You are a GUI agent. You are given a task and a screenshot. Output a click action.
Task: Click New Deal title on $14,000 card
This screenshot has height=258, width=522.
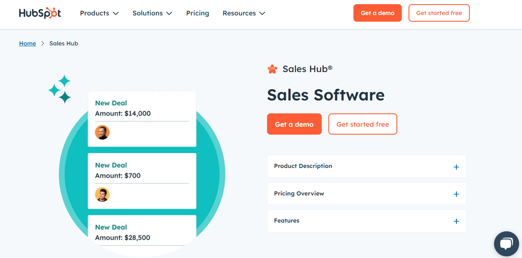coord(111,103)
